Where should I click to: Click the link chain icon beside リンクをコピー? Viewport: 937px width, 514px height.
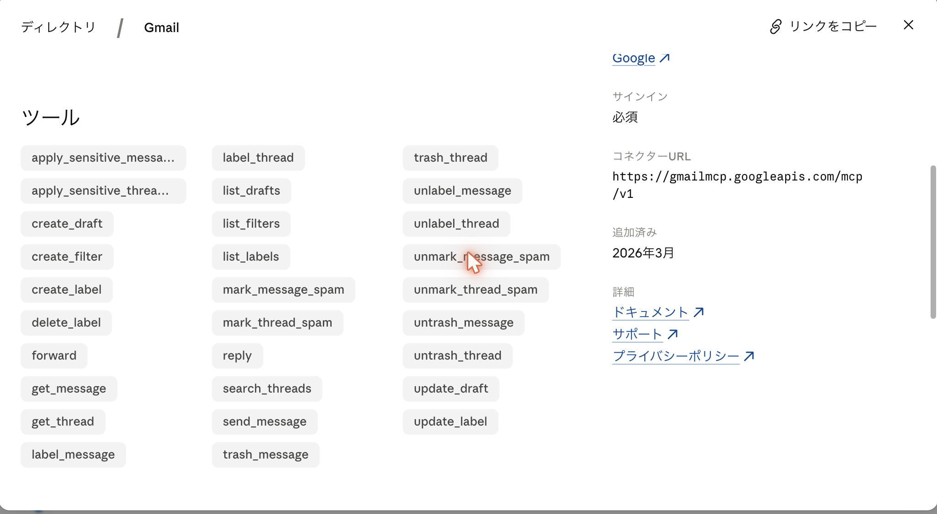(x=776, y=27)
